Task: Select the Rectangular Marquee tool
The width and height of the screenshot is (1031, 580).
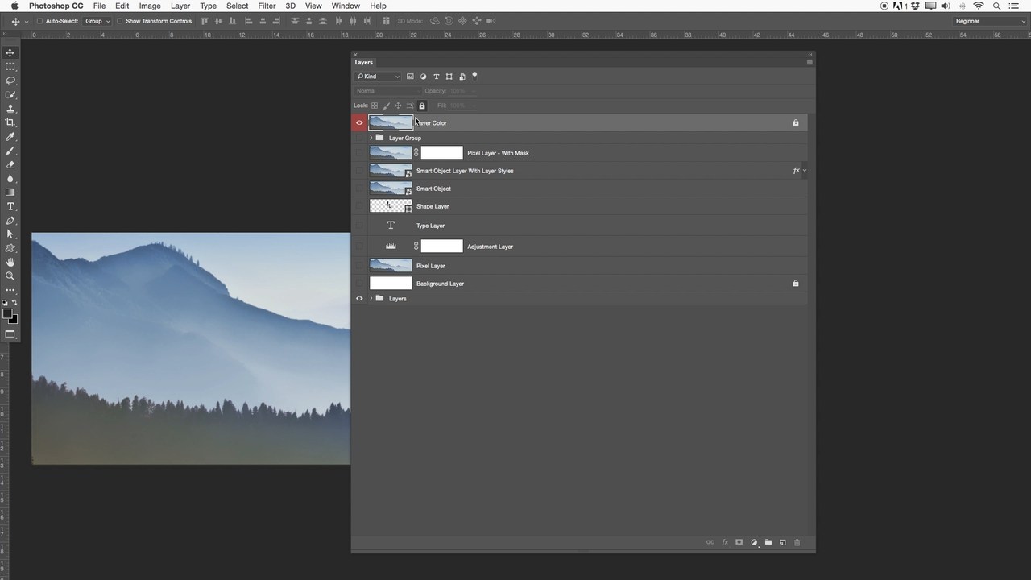Action: [10, 67]
